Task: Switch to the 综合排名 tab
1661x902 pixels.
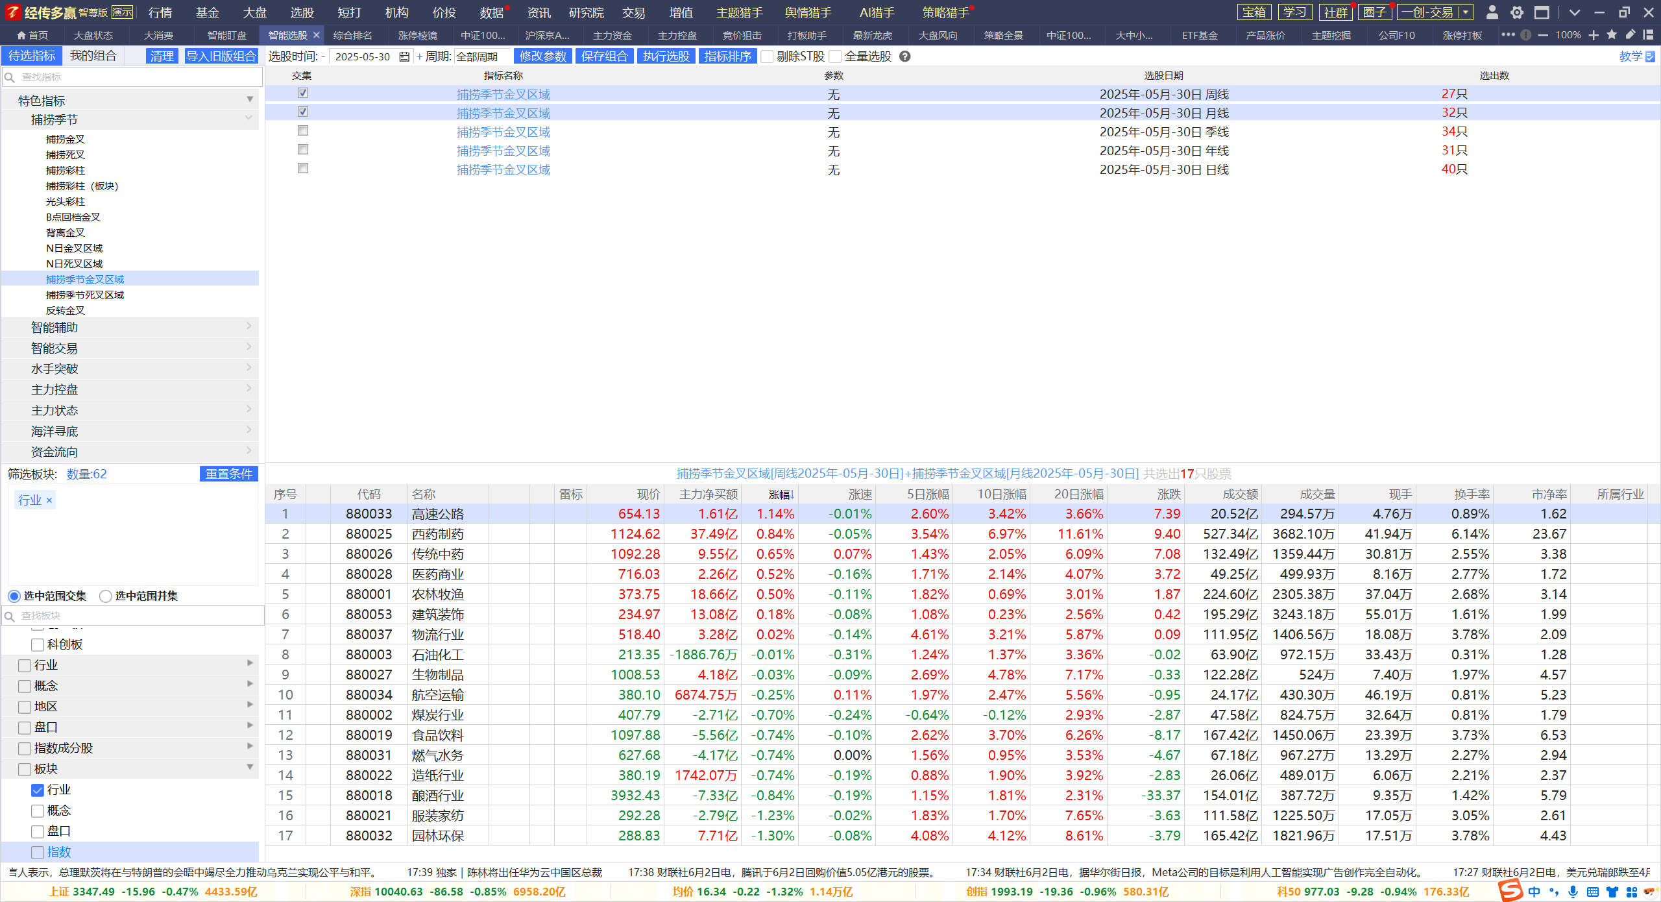Action: click(352, 35)
